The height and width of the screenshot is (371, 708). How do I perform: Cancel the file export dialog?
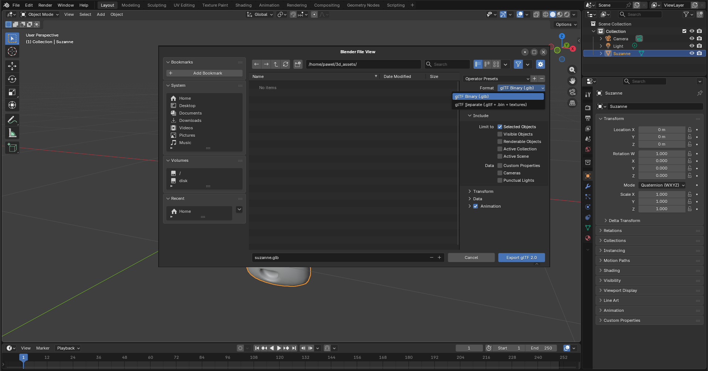[471, 258]
